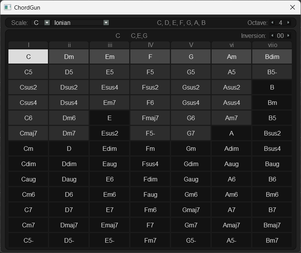Open the scale root note dropdown

pyautogui.click(x=47, y=23)
